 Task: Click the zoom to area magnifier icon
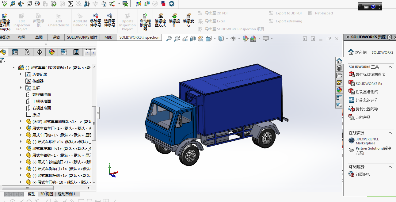pyautogui.click(x=177, y=39)
